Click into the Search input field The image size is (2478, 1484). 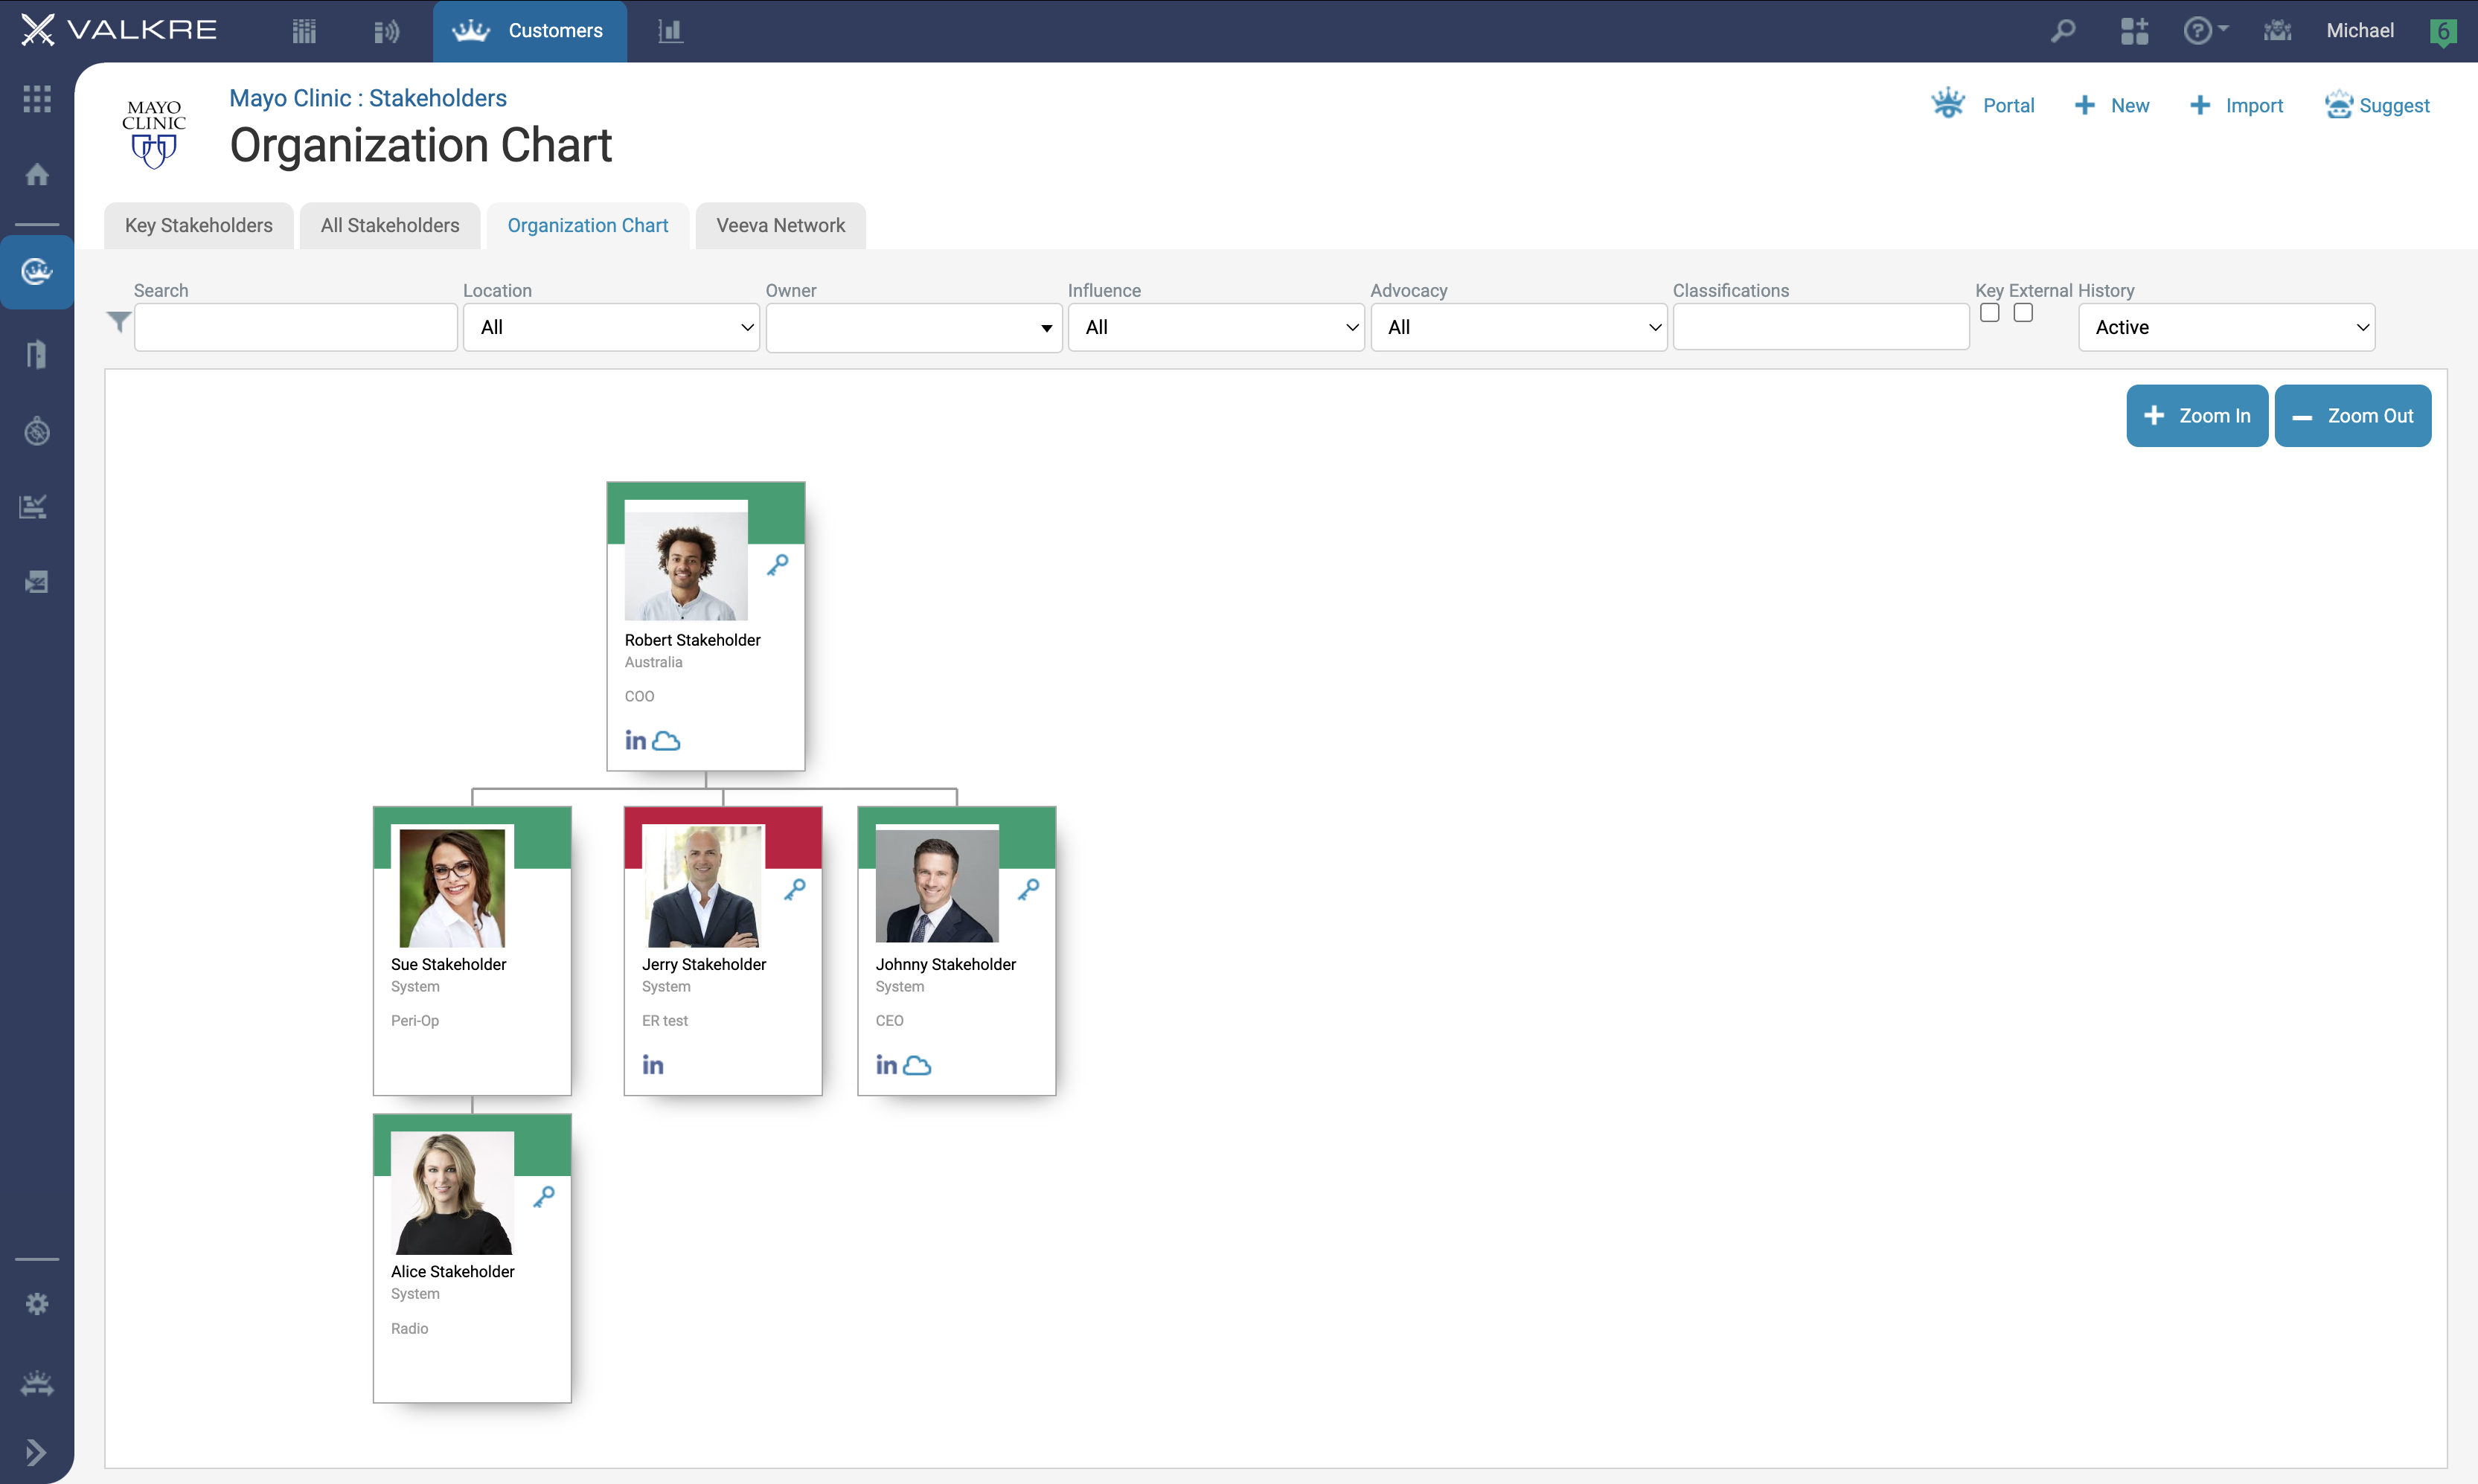[295, 327]
